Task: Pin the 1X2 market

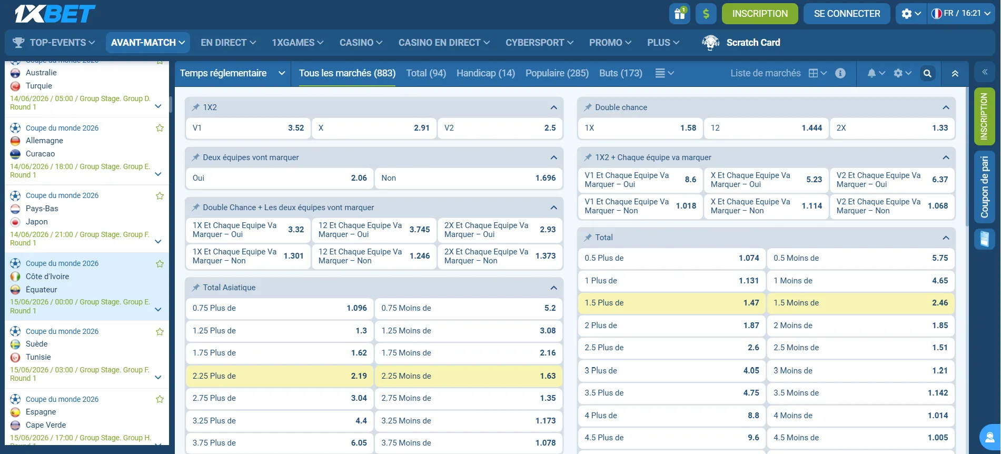Action: [x=196, y=107]
